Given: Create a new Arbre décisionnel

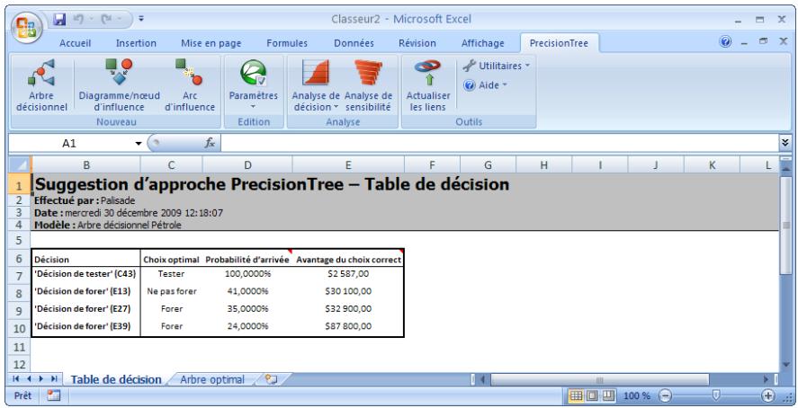Looking at the screenshot, I should point(41,84).
